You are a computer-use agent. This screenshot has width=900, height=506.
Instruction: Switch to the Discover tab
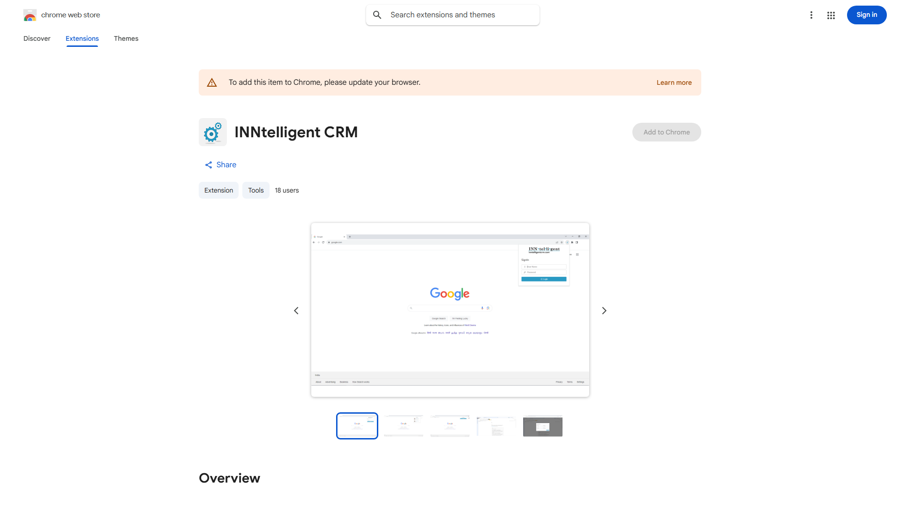(37, 38)
